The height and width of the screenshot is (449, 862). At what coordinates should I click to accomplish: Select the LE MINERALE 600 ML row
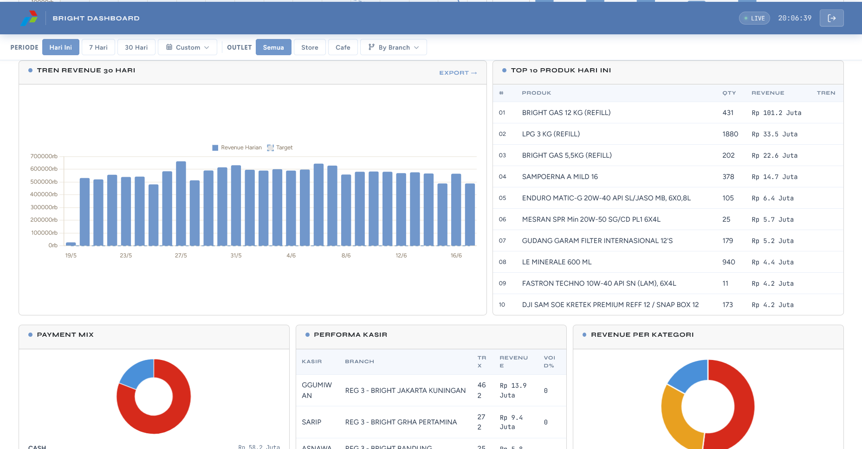click(668, 262)
